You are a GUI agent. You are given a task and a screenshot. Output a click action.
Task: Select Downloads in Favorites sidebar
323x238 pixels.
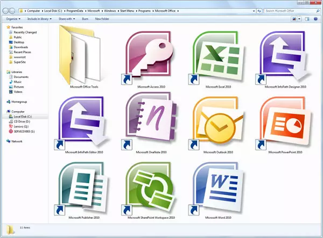point(21,47)
